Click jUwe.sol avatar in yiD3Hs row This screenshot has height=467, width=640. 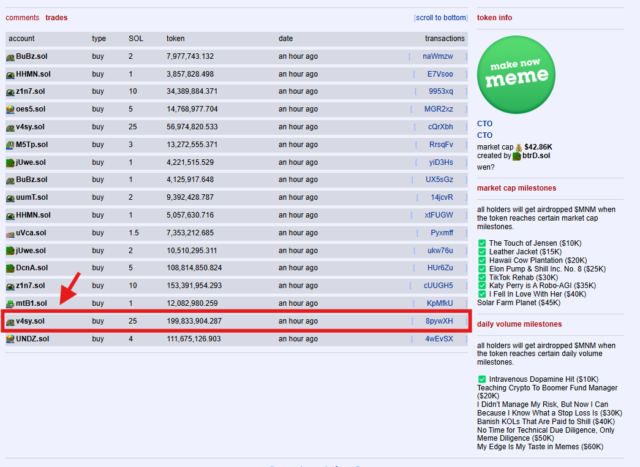click(x=10, y=163)
